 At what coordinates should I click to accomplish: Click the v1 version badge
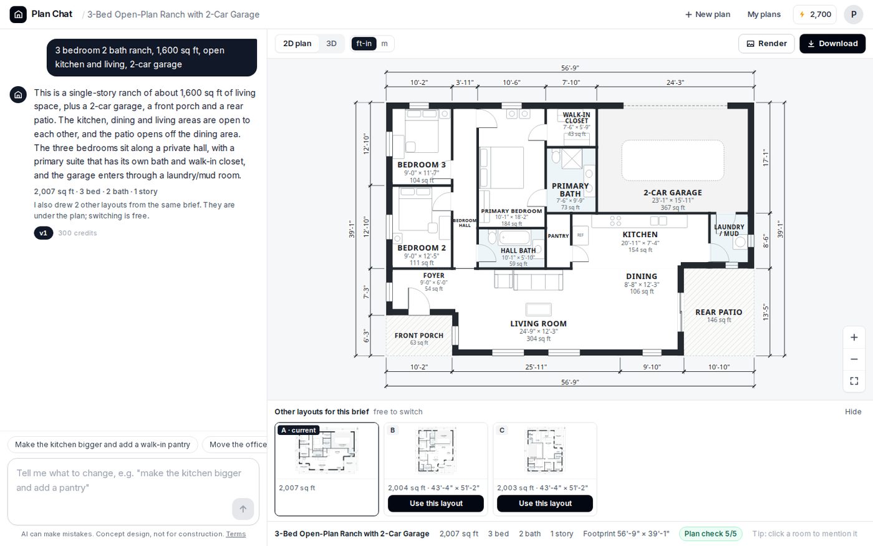click(43, 233)
